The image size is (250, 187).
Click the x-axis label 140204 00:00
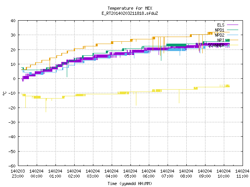(36, 174)
